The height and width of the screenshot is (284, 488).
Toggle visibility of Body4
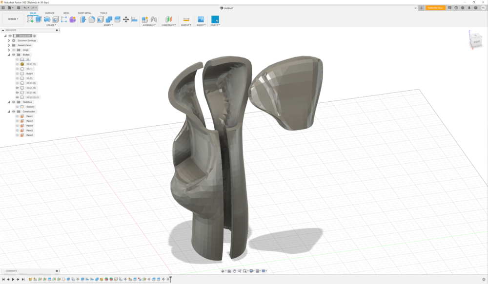17,74
